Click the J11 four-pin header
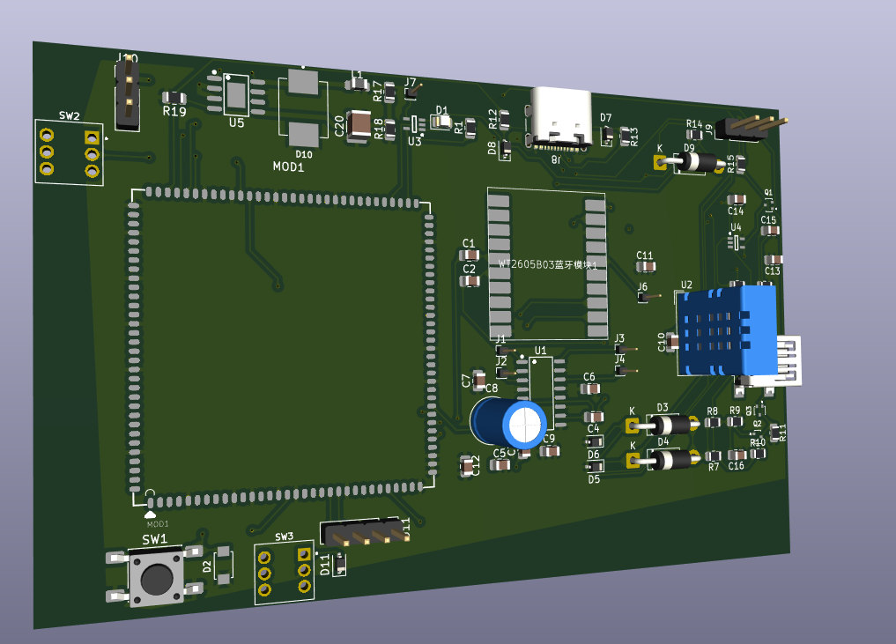Screen dimensions: 896x644 pos(367,532)
